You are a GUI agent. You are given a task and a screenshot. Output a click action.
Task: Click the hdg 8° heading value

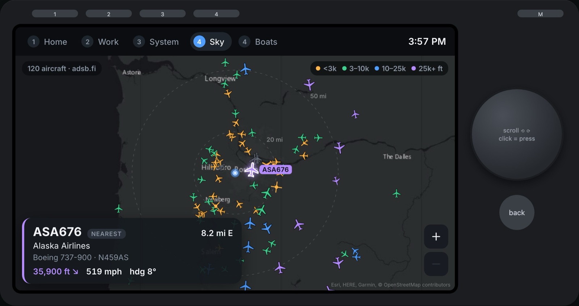[143, 271]
